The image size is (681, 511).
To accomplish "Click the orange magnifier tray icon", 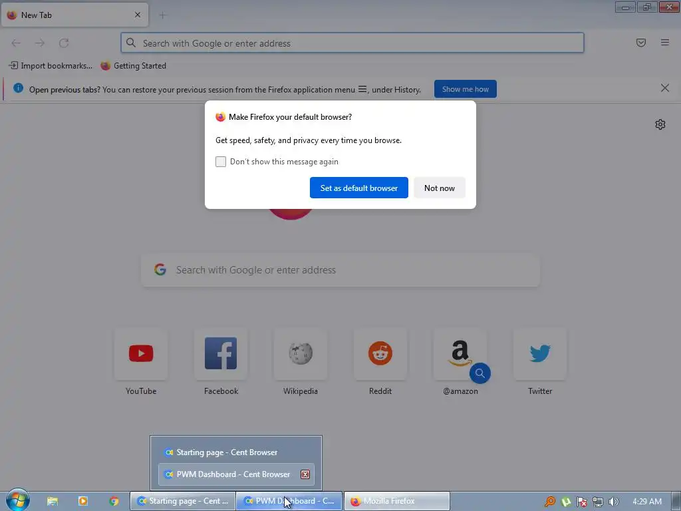I will 550,502.
